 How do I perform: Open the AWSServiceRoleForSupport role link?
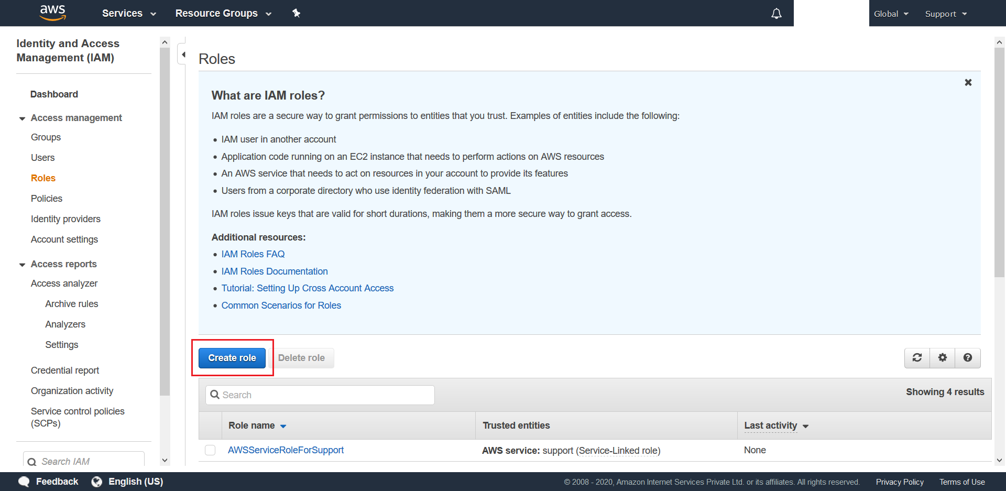286,450
